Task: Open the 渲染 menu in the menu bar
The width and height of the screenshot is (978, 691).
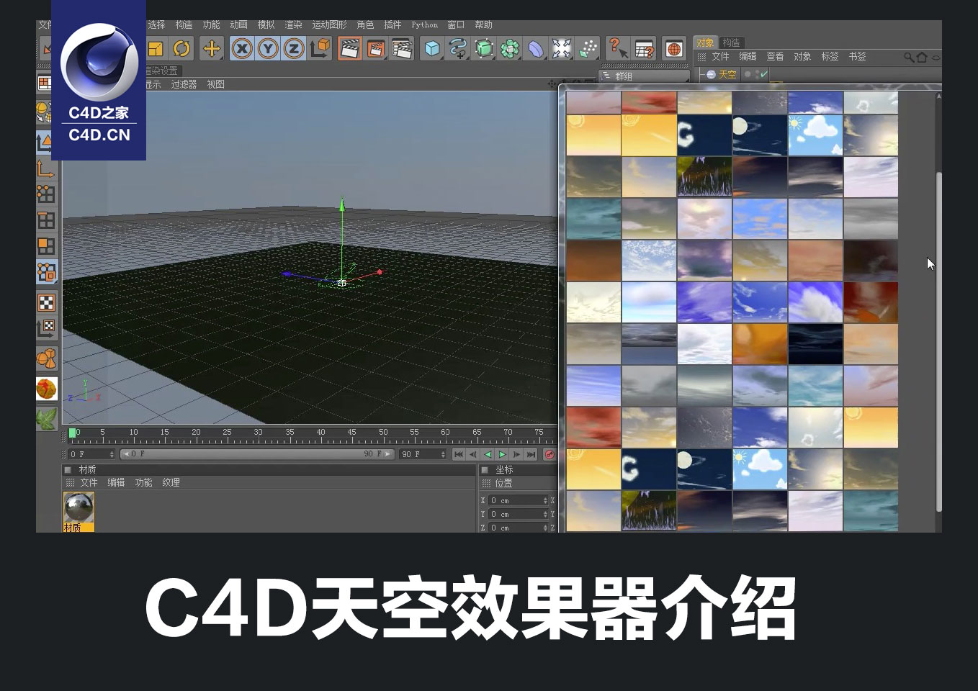Action: pos(293,24)
